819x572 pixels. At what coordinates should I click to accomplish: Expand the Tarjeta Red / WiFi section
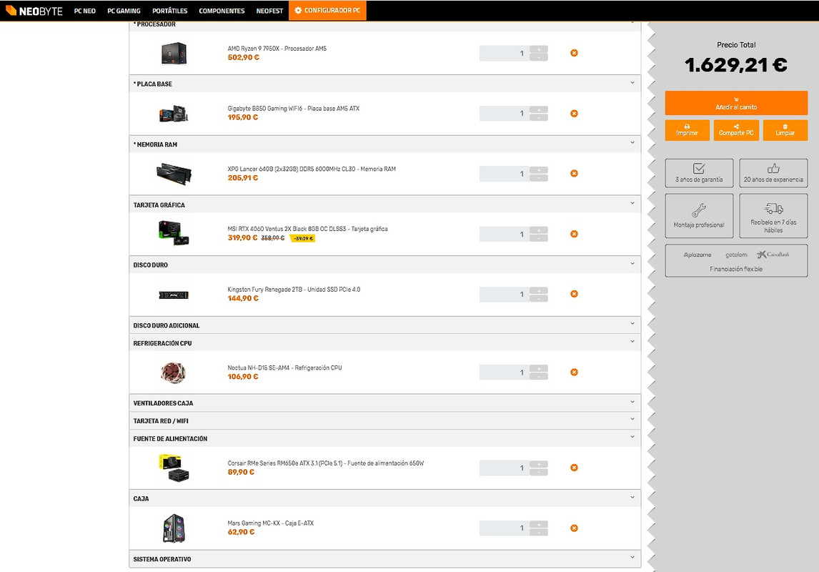pos(632,420)
